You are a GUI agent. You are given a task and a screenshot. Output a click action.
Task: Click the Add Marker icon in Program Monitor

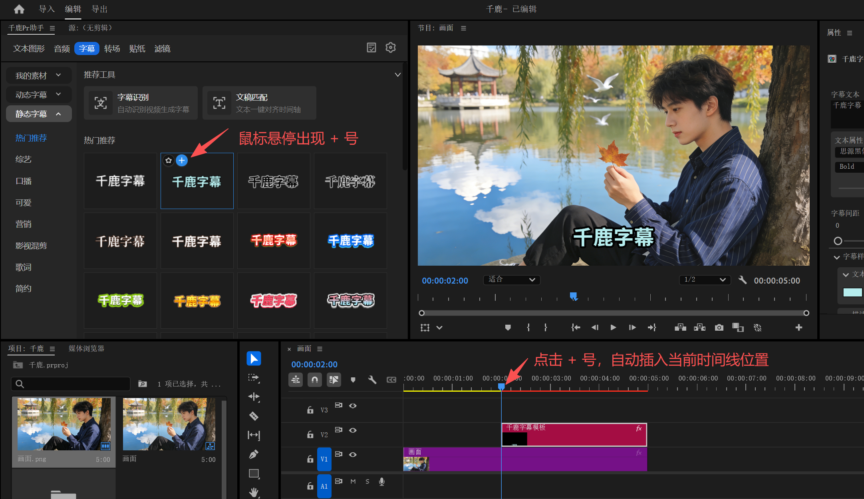click(x=508, y=327)
